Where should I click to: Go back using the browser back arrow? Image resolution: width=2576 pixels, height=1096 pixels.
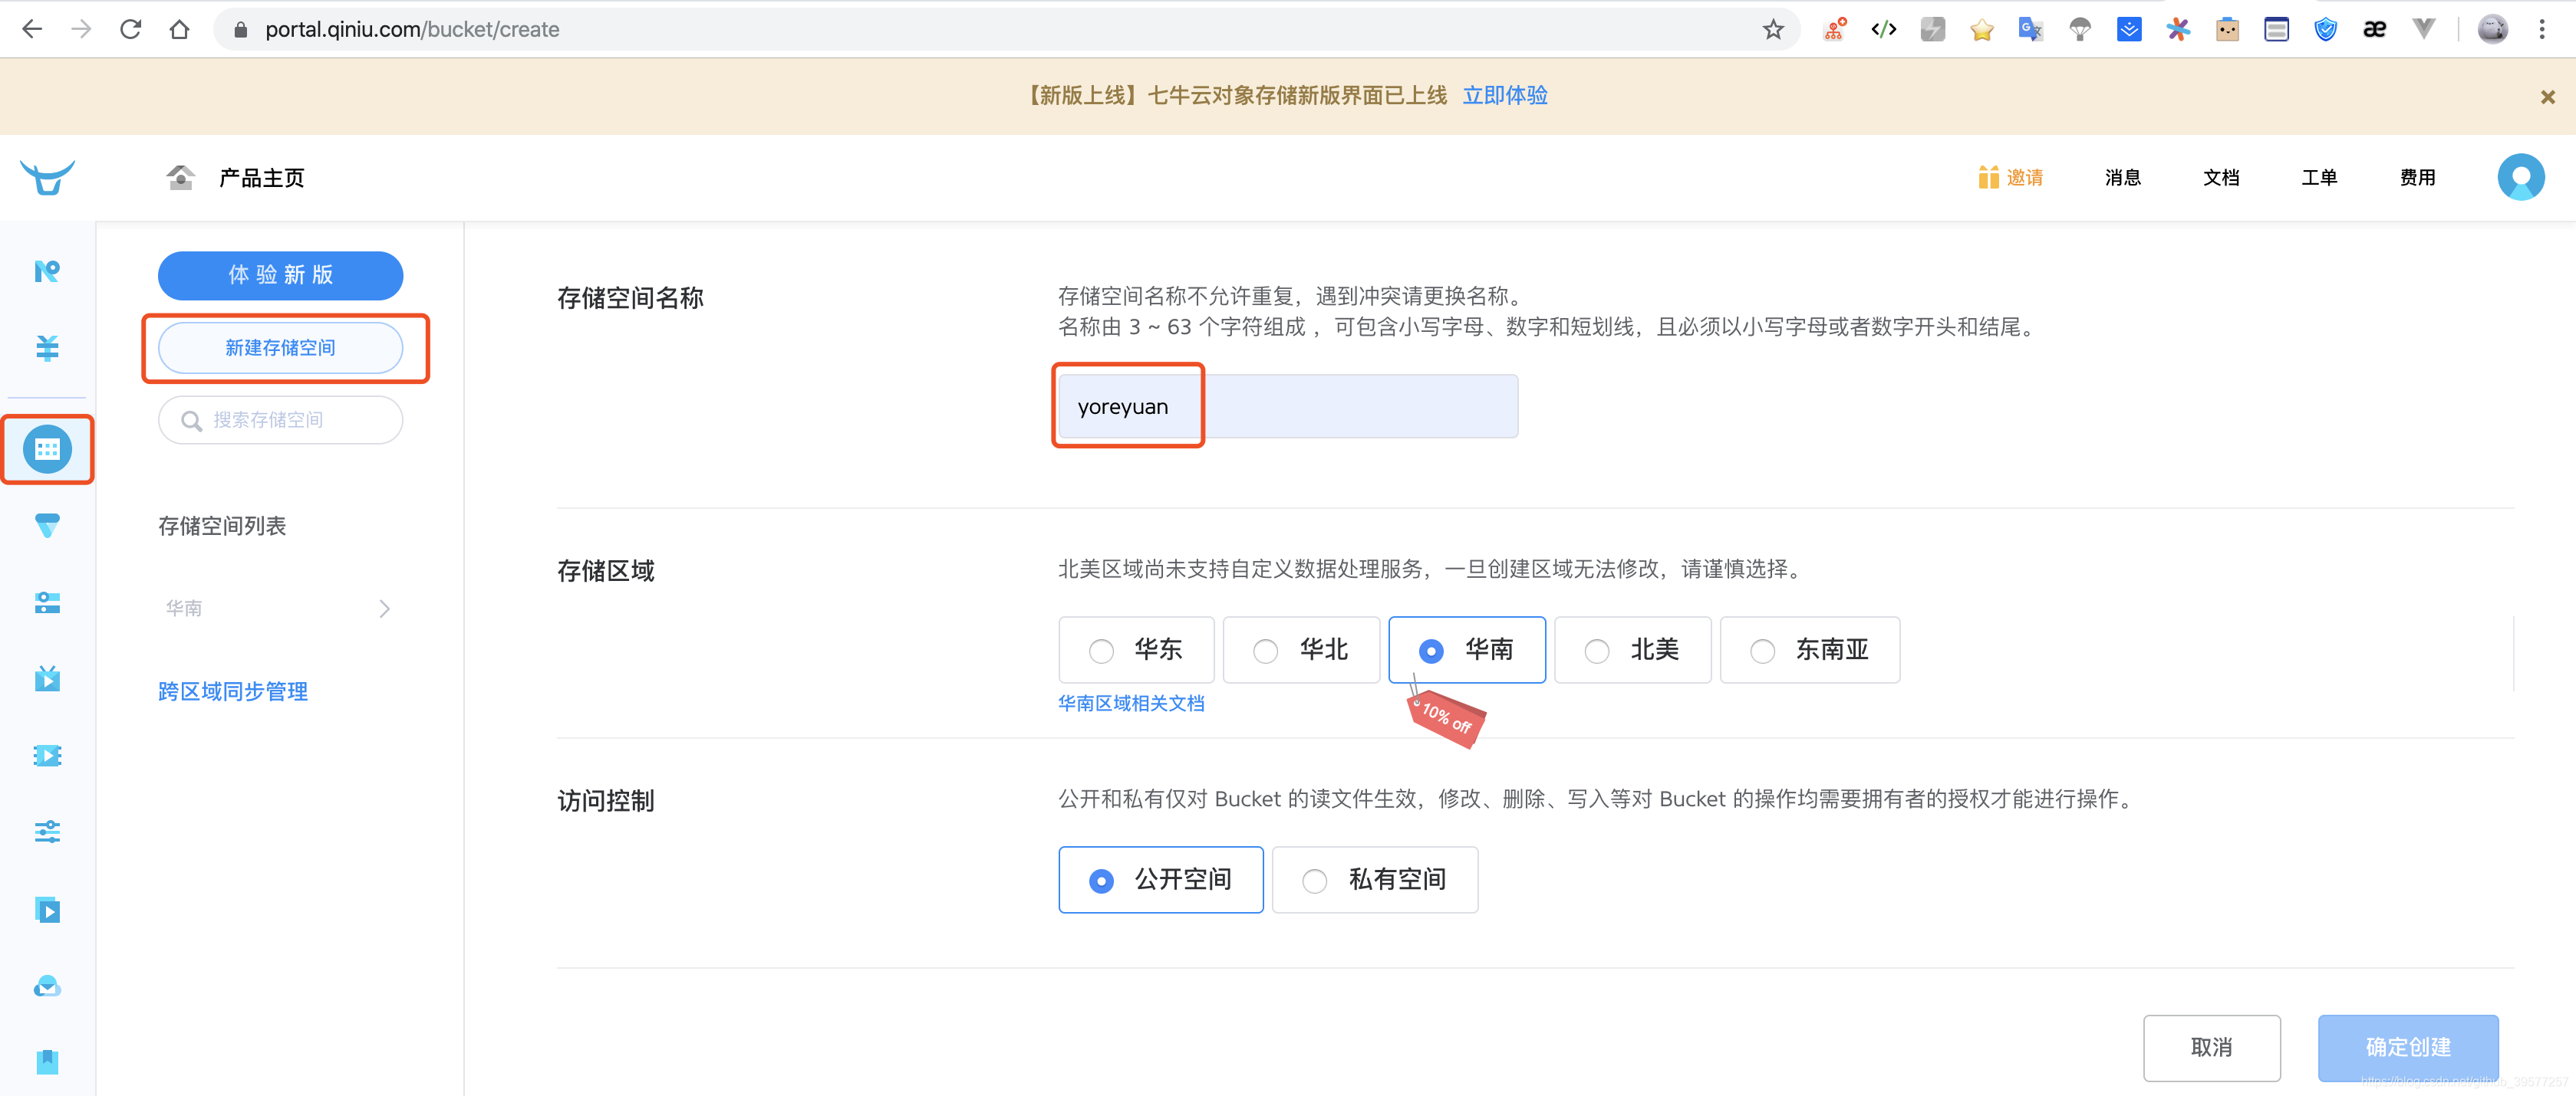tap(32, 29)
